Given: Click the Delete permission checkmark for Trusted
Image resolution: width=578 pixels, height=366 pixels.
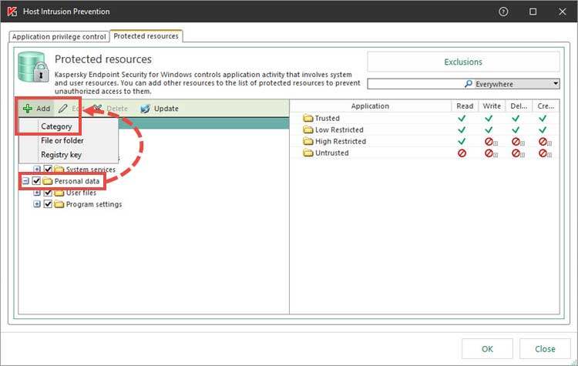Looking at the screenshot, I should [516, 119].
